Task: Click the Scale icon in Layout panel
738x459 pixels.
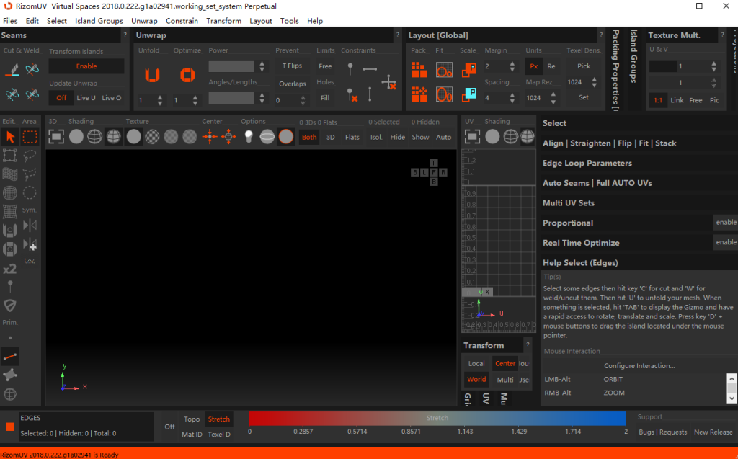Action: [x=468, y=70]
